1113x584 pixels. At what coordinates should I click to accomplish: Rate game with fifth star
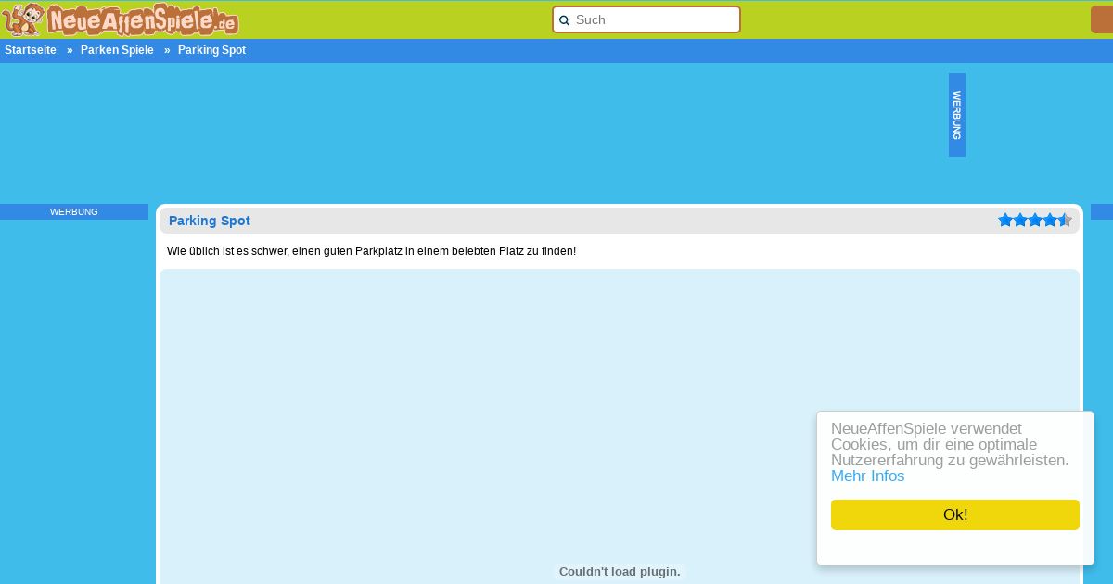click(x=1065, y=220)
